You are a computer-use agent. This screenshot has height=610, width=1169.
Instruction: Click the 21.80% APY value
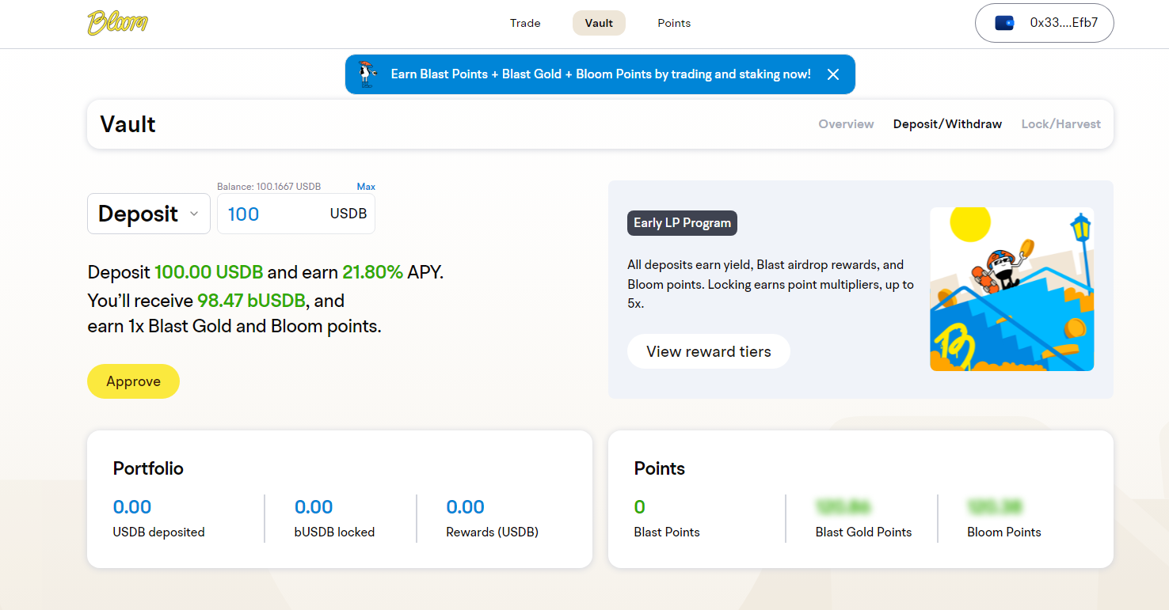(x=373, y=272)
